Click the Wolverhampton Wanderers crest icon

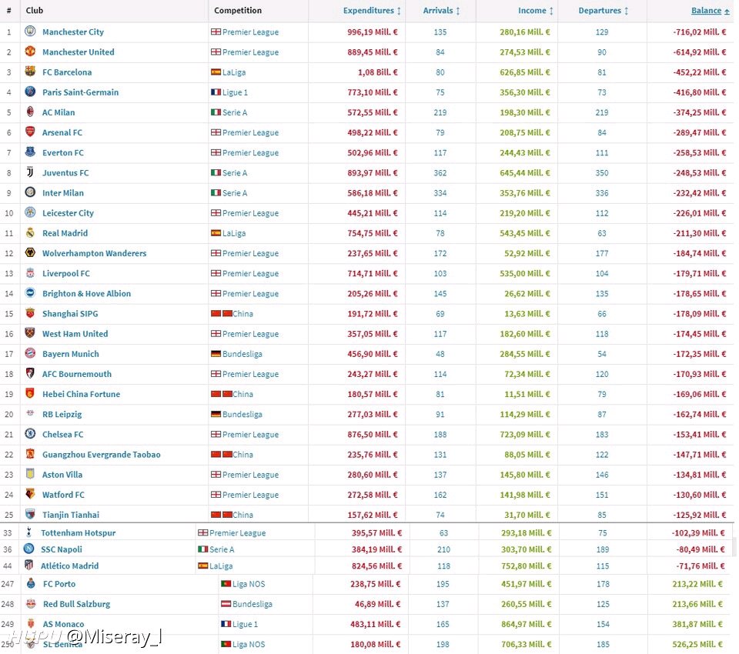pos(30,252)
